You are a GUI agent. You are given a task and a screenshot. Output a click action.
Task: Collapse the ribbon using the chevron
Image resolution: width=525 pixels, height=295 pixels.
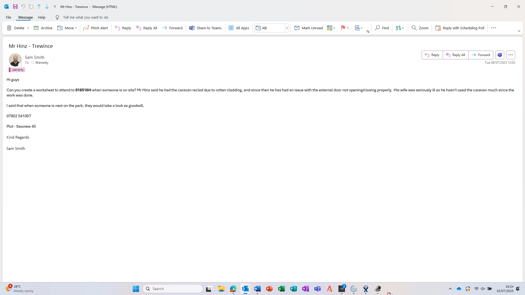[519, 31]
